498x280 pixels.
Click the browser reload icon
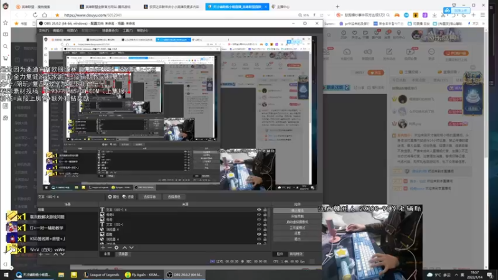click(35, 15)
